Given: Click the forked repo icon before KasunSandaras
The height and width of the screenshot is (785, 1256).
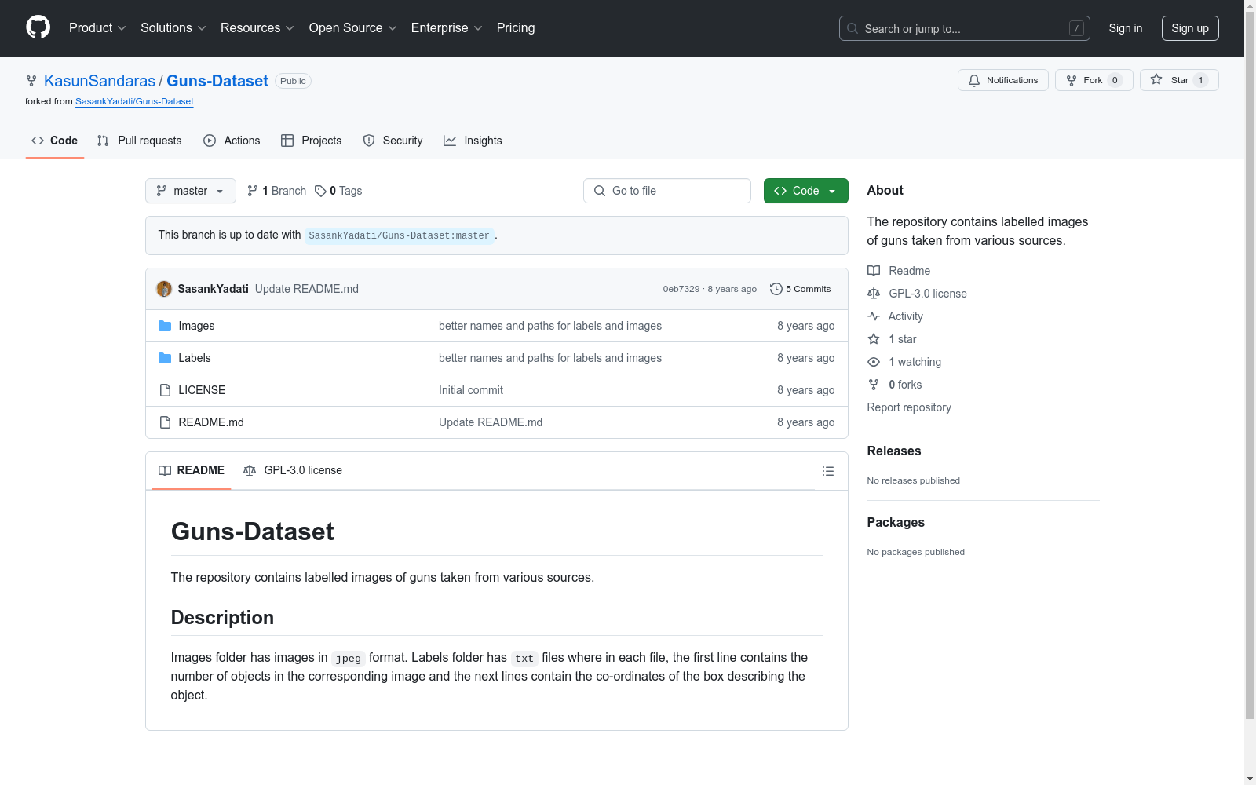Looking at the screenshot, I should (31, 81).
